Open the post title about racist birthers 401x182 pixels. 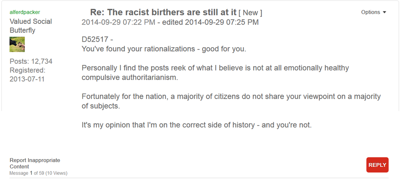pos(163,12)
